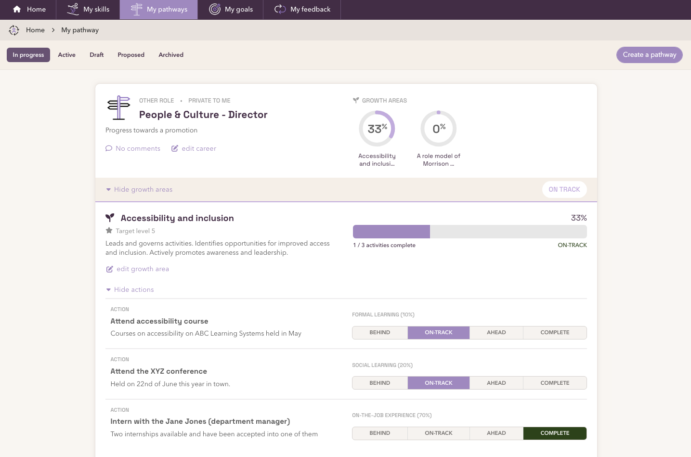The height and width of the screenshot is (457, 691).
Task: Mark Attend the XYZ conference as Complete
Action: click(555, 383)
